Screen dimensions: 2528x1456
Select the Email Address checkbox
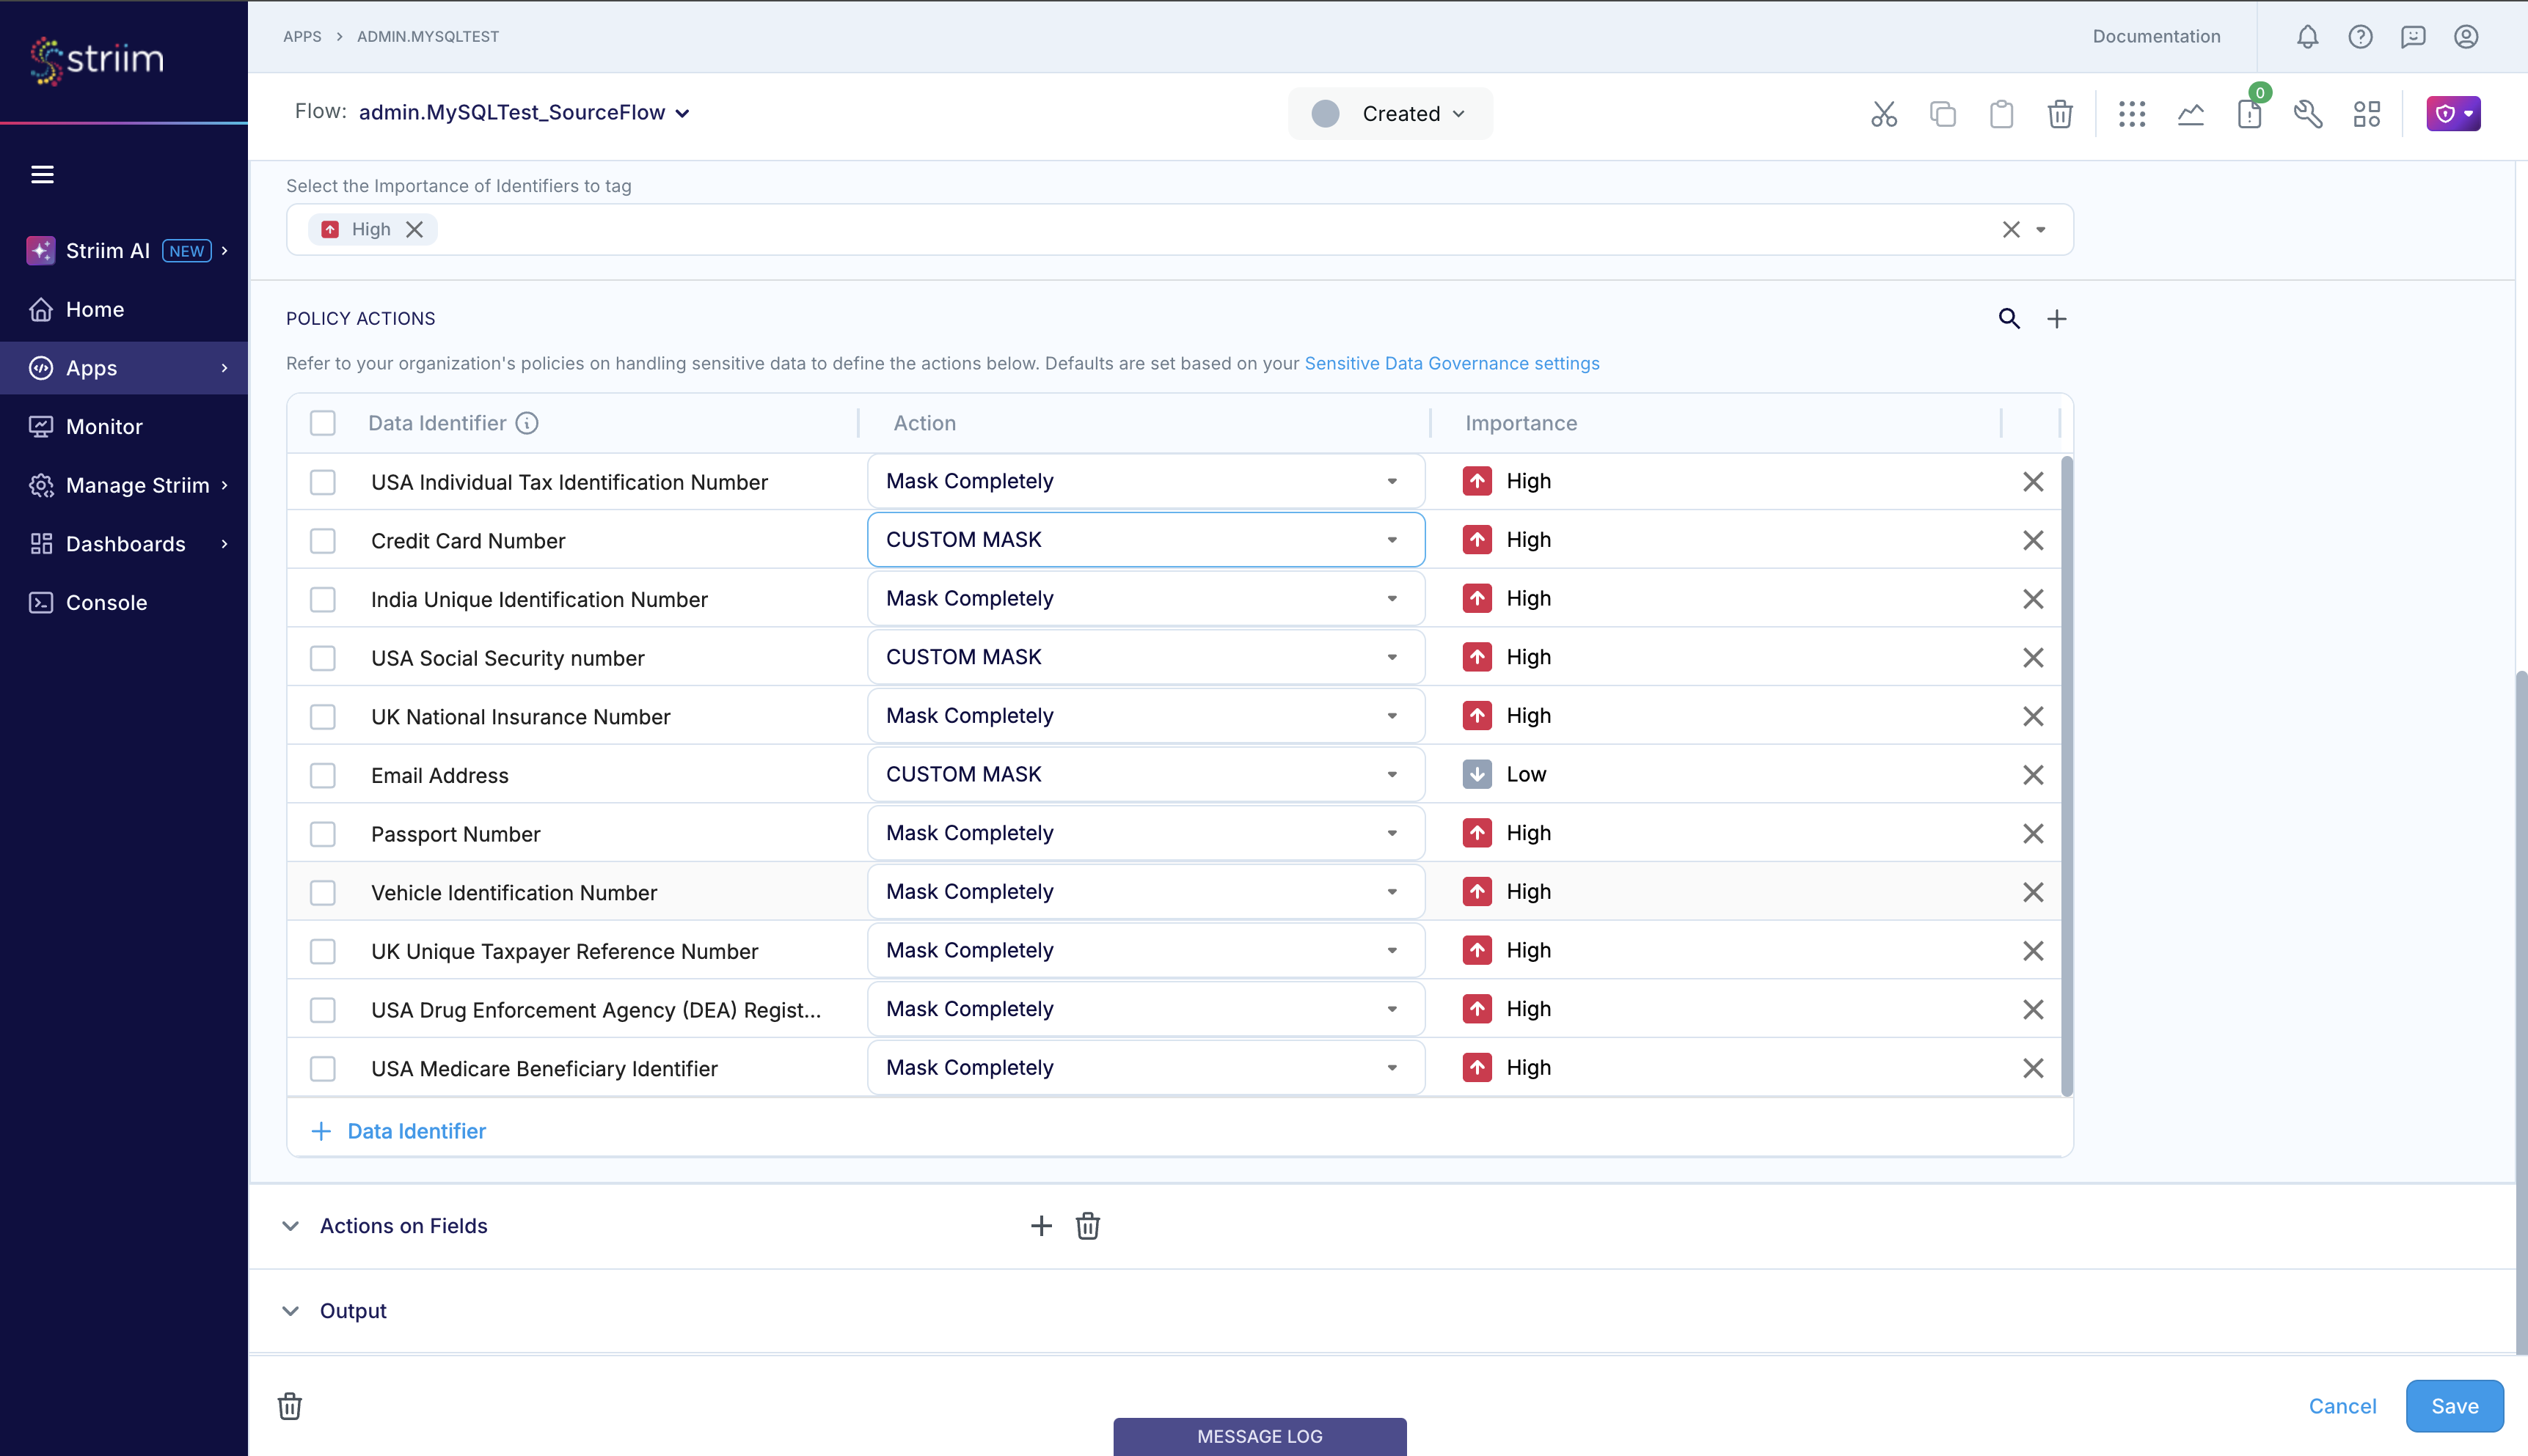322,775
